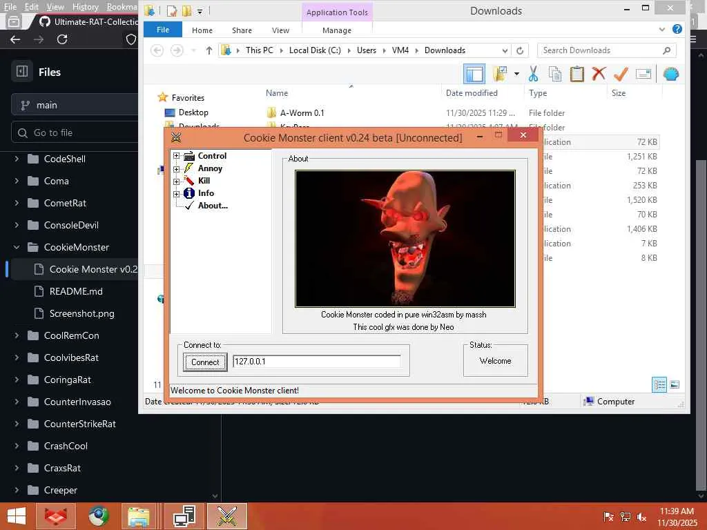Expand the Control node in Cookie Monster tree

click(176, 156)
